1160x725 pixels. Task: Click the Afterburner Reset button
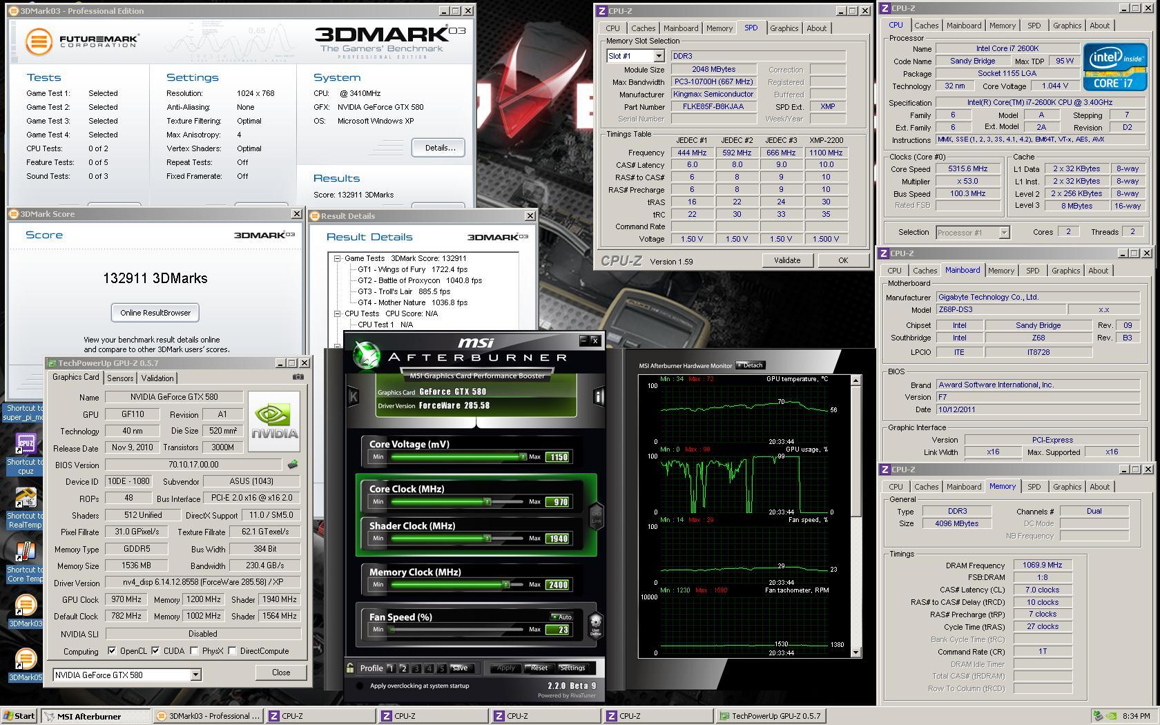(539, 668)
